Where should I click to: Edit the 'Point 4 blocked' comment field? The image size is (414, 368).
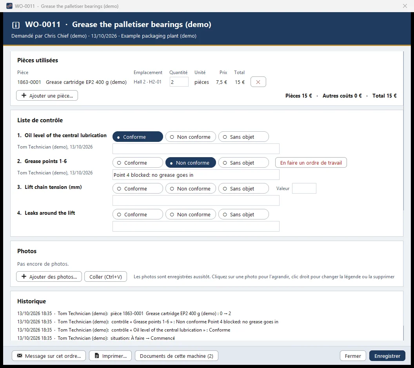[x=196, y=175]
